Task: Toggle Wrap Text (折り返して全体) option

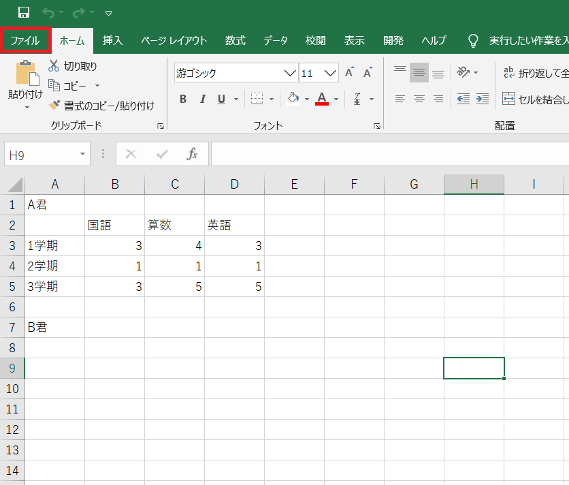Action: point(535,73)
